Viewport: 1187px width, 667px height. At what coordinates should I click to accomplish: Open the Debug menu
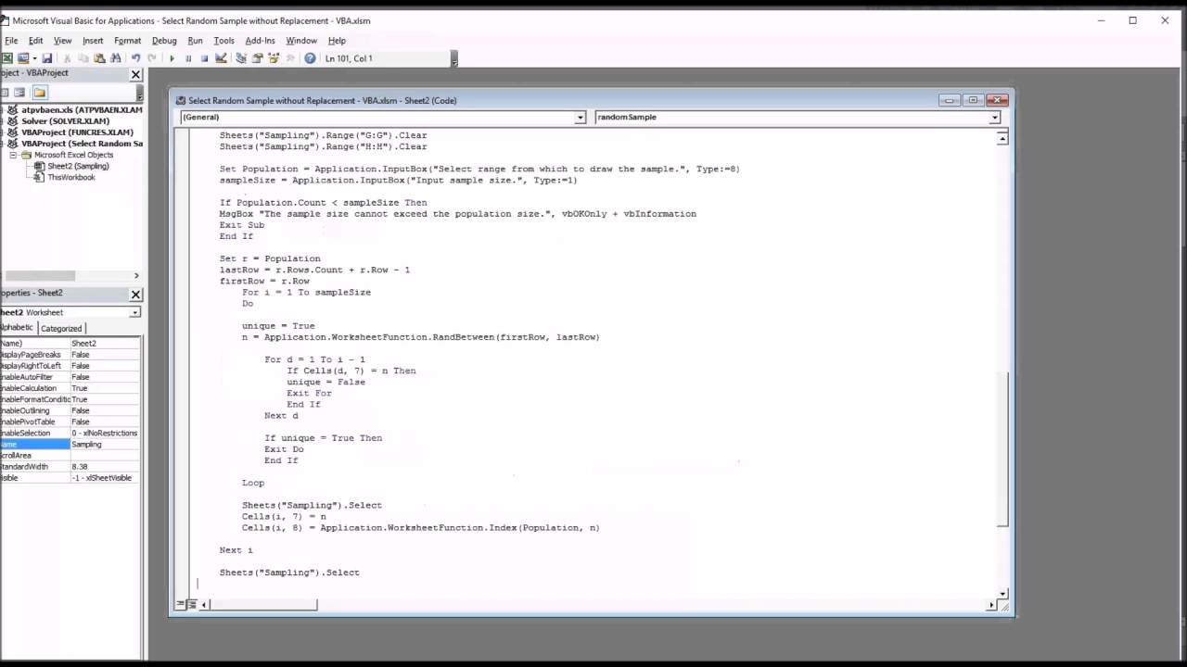pos(164,41)
